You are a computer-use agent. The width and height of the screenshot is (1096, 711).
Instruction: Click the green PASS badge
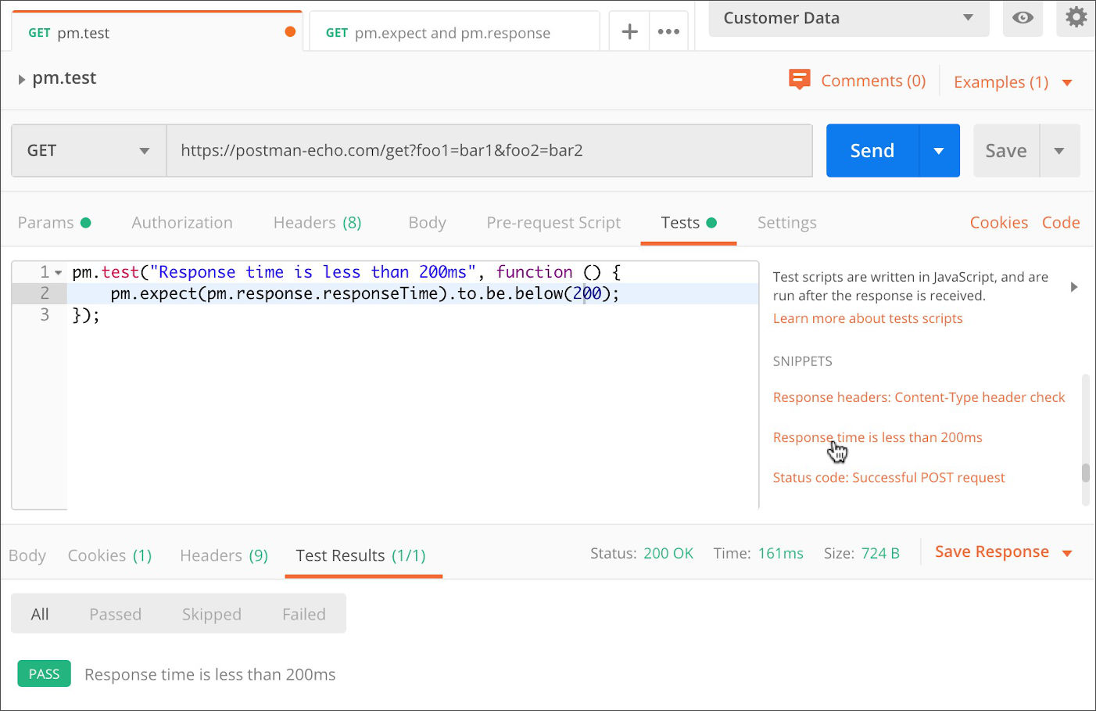pyautogui.click(x=45, y=673)
